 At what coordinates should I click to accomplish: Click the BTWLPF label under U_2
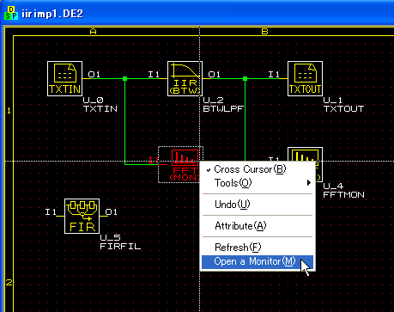[223, 109]
